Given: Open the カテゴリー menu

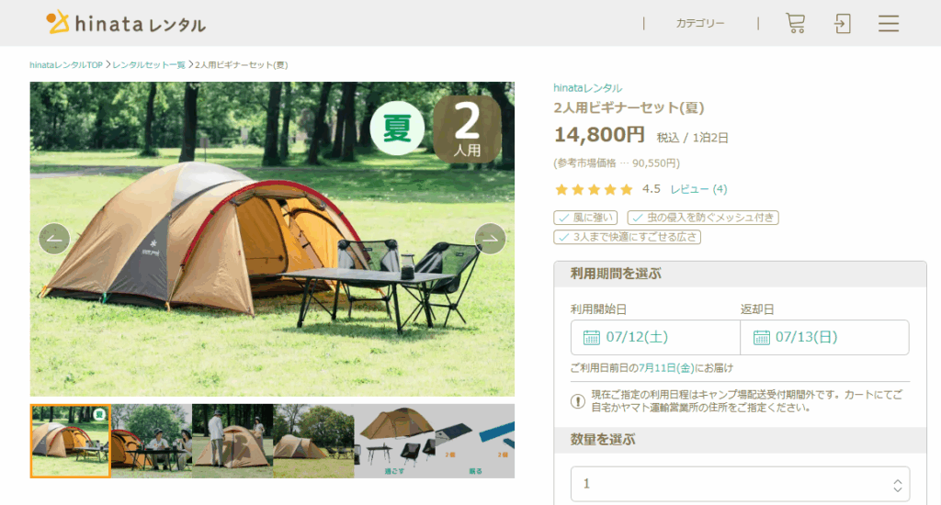Looking at the screenshot, I should tap(699, 23).
